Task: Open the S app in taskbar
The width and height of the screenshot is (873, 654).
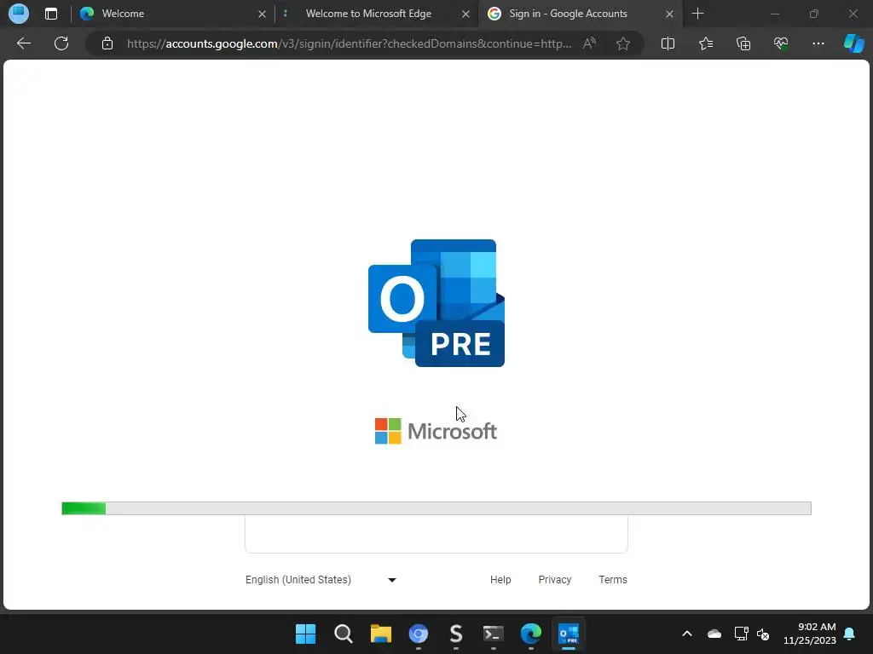Action: point(456,634)
